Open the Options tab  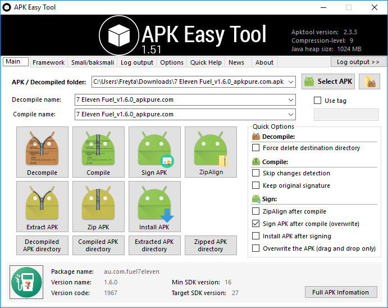point(172,62)
